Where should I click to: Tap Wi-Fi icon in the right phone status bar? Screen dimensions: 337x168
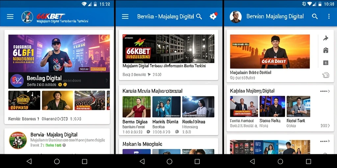tap(310, 4)
